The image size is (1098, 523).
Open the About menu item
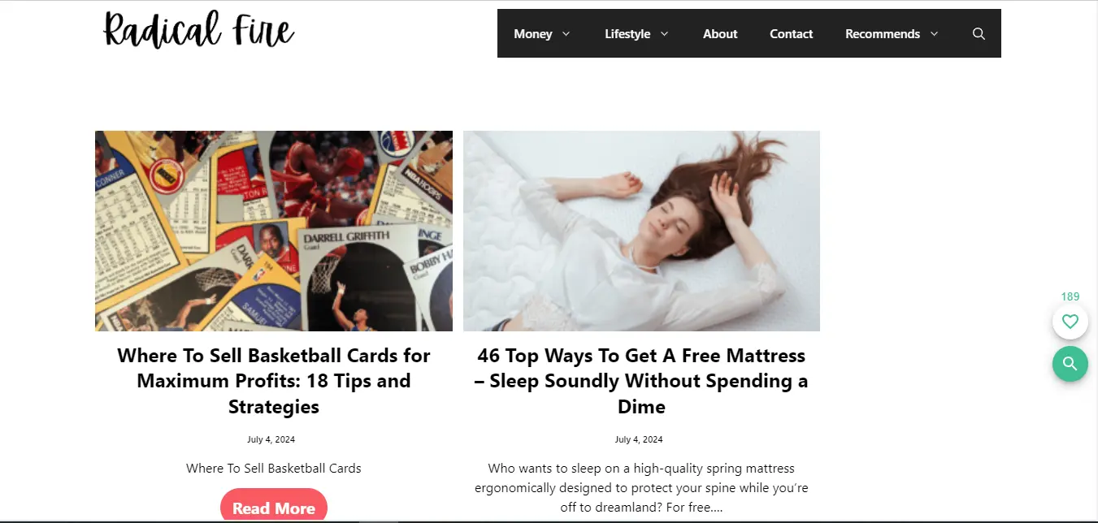tap(720, 33)
